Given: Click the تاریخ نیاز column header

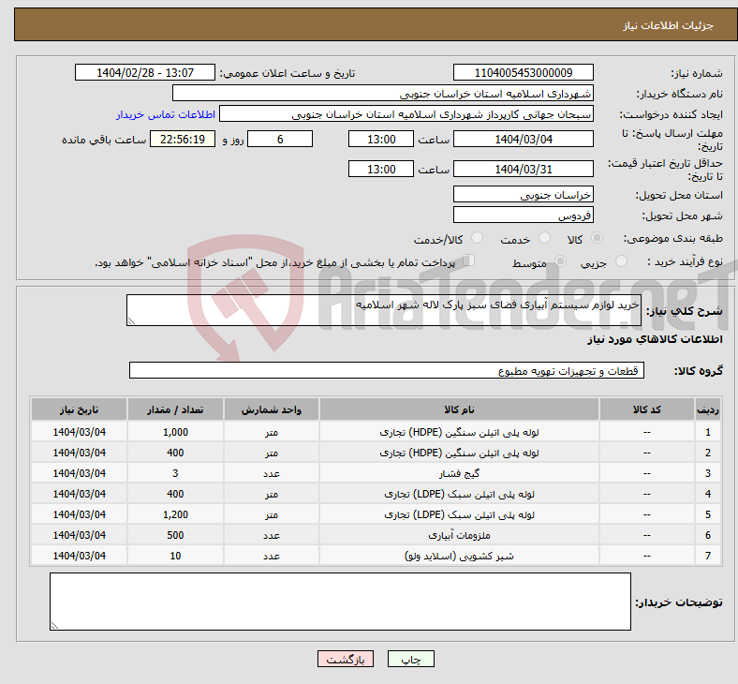Looking at the screenshot, I should [79, 409].
